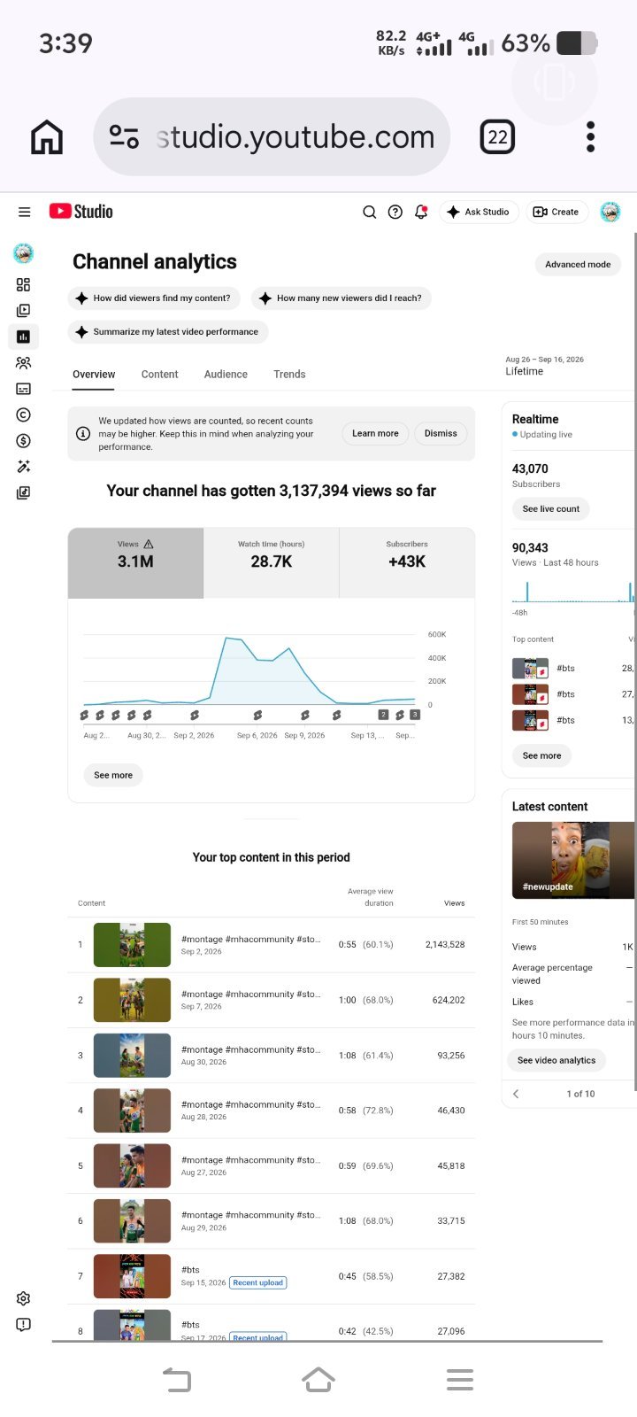This screenshot has width=637, height=1417.
Task: Tap Android home navigation button
Action: pyautogui.click(x=318, y=1379)
